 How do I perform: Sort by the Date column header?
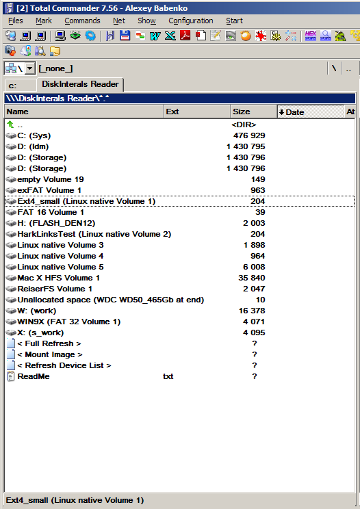(x=310, y=112)
